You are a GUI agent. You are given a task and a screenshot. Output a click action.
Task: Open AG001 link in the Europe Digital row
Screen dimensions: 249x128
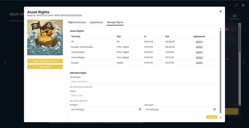tap(199, 63)
